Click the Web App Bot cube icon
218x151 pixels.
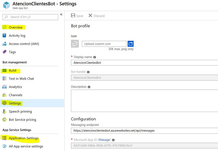[x=6, y=5]
